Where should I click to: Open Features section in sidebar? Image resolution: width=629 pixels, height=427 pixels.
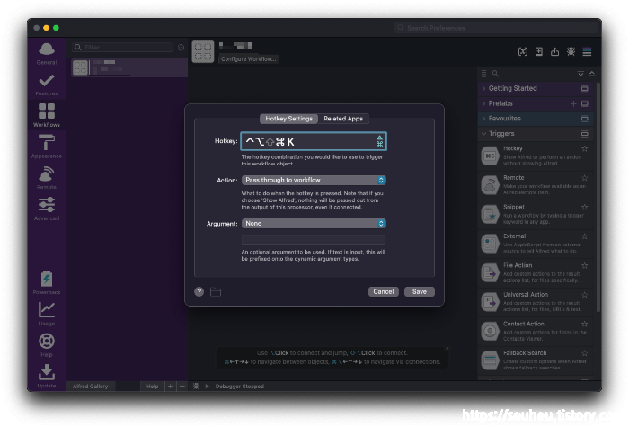[47, 85]
